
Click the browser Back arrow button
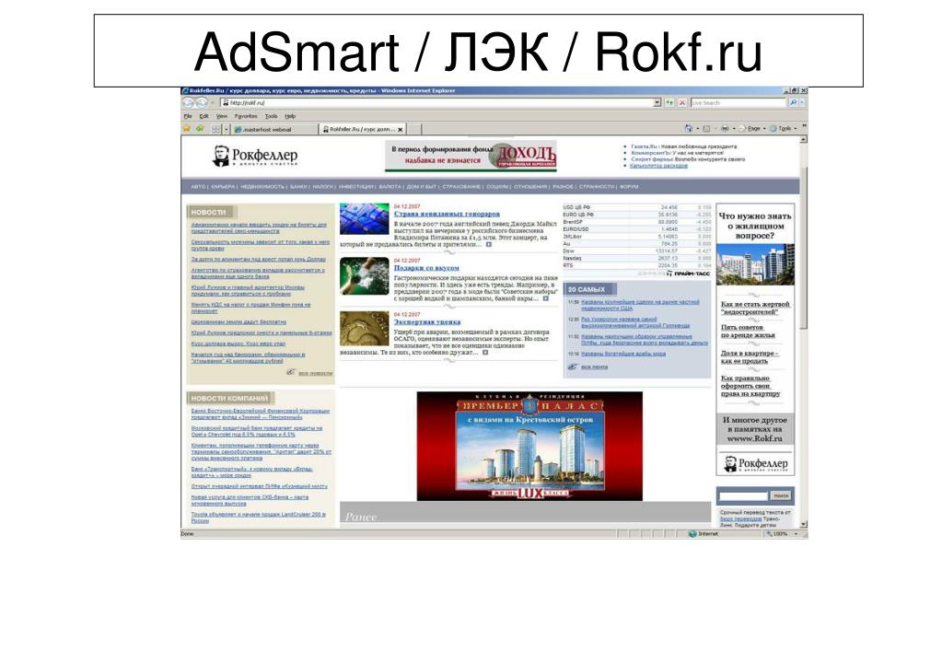pos(189,103)
